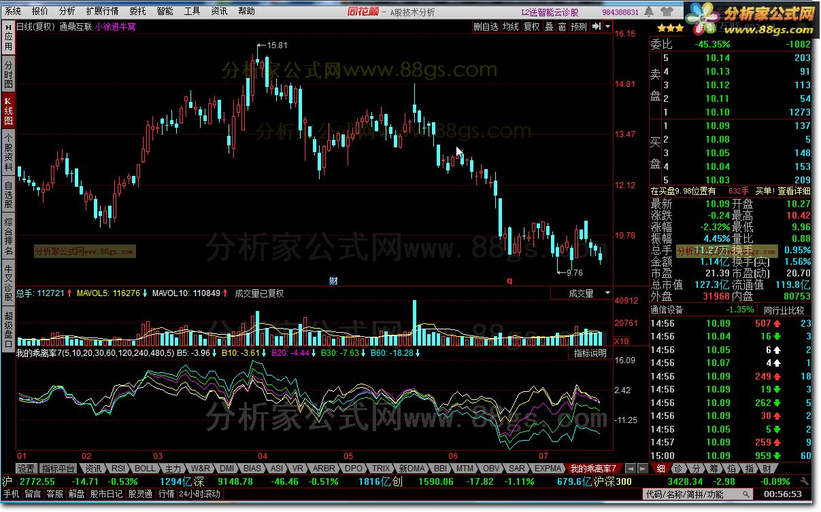Open the 分析 menu
Screen dimensions: 821x512
click(x=67, y=11)
